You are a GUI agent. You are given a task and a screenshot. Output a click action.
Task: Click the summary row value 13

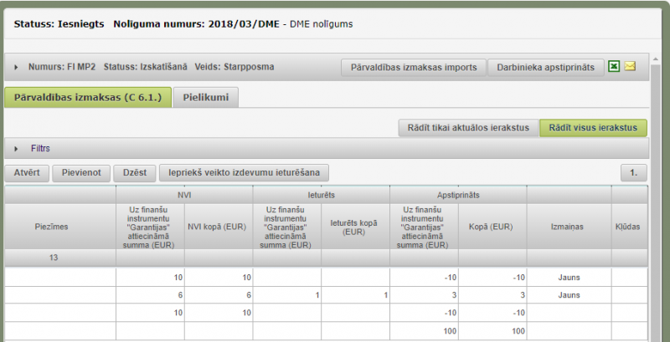pyautogui.click(x=54, y=258)
